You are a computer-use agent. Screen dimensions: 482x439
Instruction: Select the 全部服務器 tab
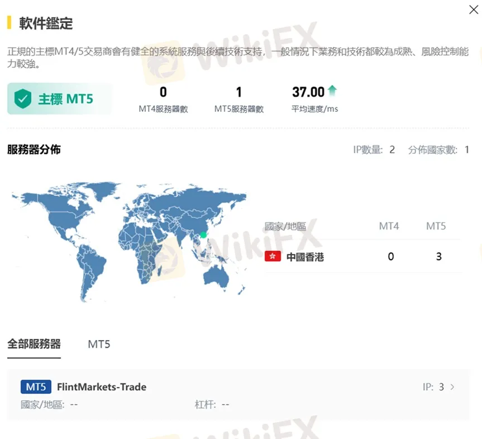point(34,344)
